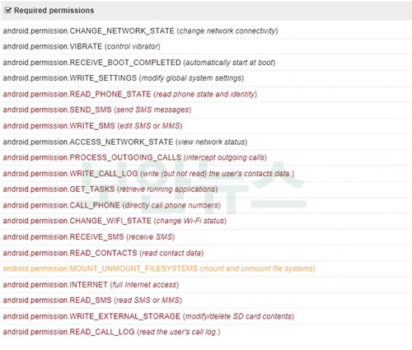412x350 pixels.
Task: Select the WRITE_CALL_LOG permission row
Action: click(206, 173)
